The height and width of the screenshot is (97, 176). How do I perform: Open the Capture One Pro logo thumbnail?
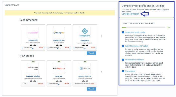[x=85, y=68]
